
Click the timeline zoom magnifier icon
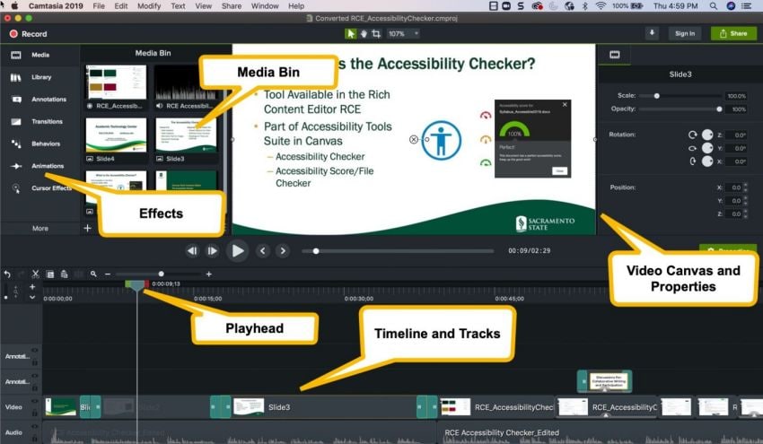[93, 274]
